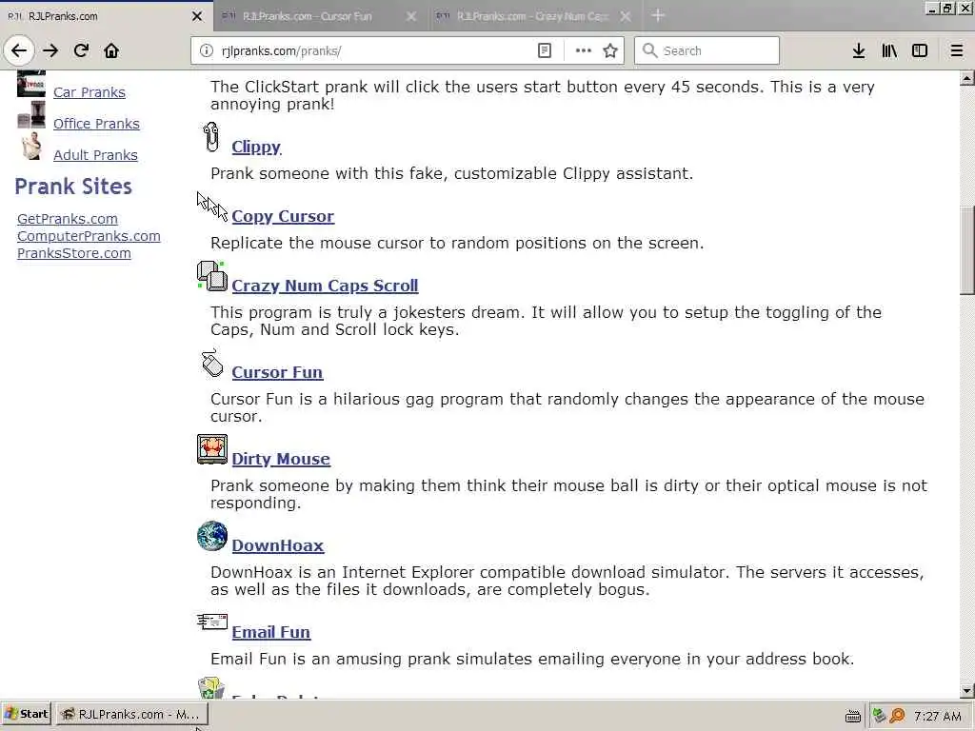The width and height of the screenshot is (975, 731).
Task: Click the vertical scrollbar thumb
Action: tap(967, 250)
